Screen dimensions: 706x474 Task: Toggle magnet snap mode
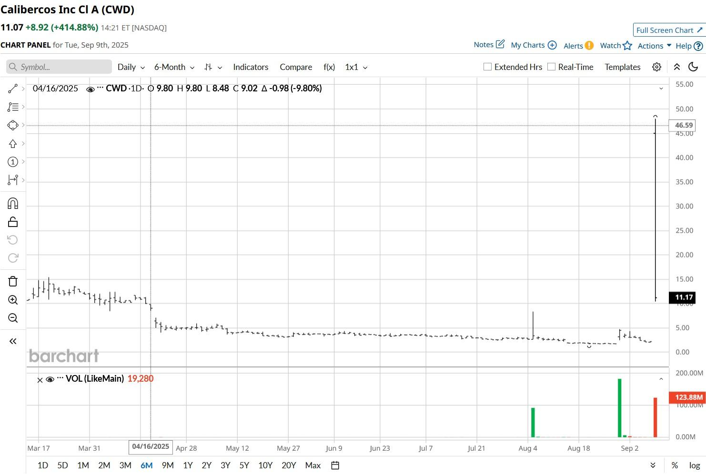pyautogui.click(x=13, y=204)
